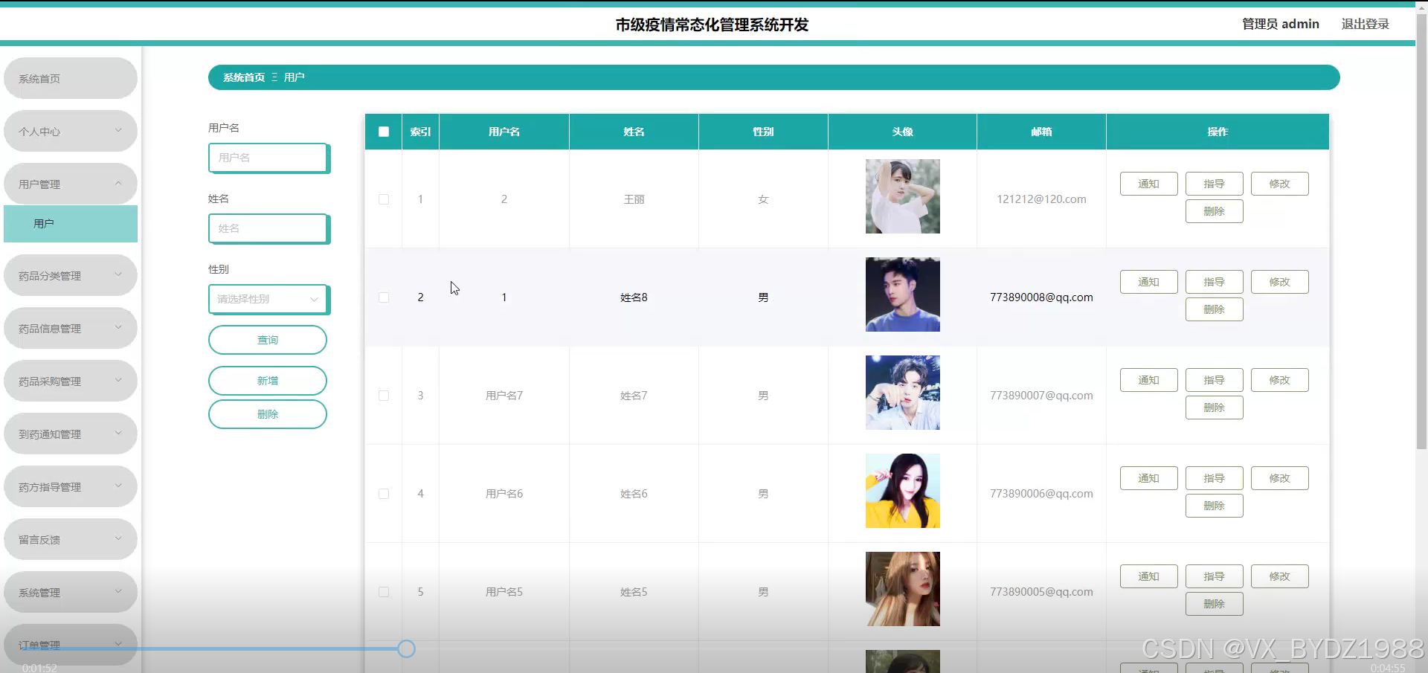Image resolution: width=1428 pixels, height=673 pixels.
Task: Click 指导 for the 用户名7 row
Action: point(1214,380)
